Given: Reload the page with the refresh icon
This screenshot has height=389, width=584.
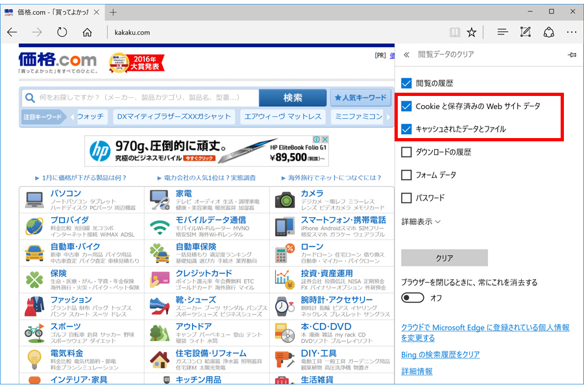Looking at the screenshot, I should [x=62, y=32].
